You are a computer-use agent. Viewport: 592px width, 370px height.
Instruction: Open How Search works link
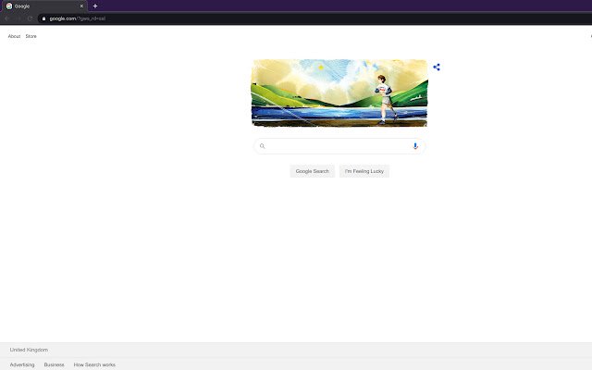tap(94, 364)
